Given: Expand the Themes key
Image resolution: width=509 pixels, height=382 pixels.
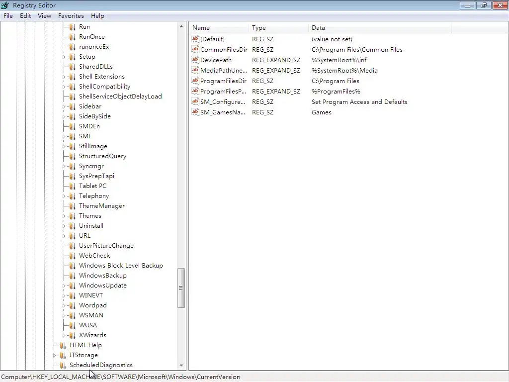Looking at the screenshot, I should click(x=64, y=216).
